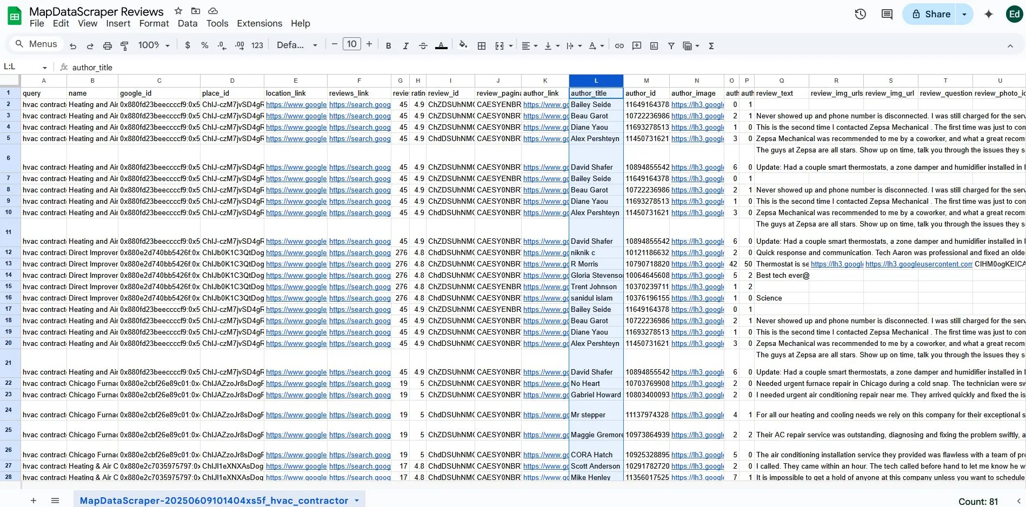Open the zoom 100% dropdown
Screen dimensions: 1026x507
coord(154,45)
